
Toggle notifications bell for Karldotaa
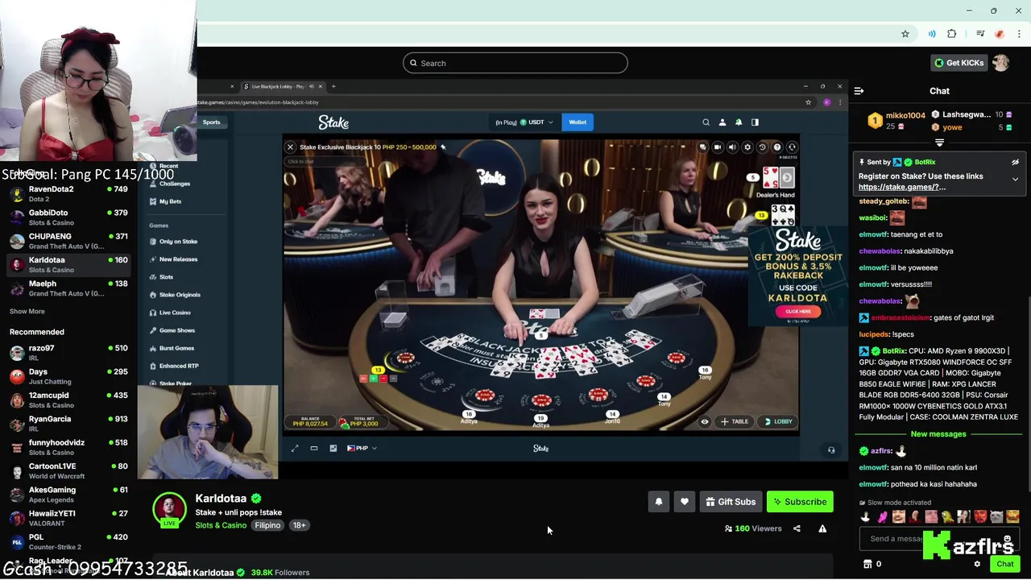[659, 502]
